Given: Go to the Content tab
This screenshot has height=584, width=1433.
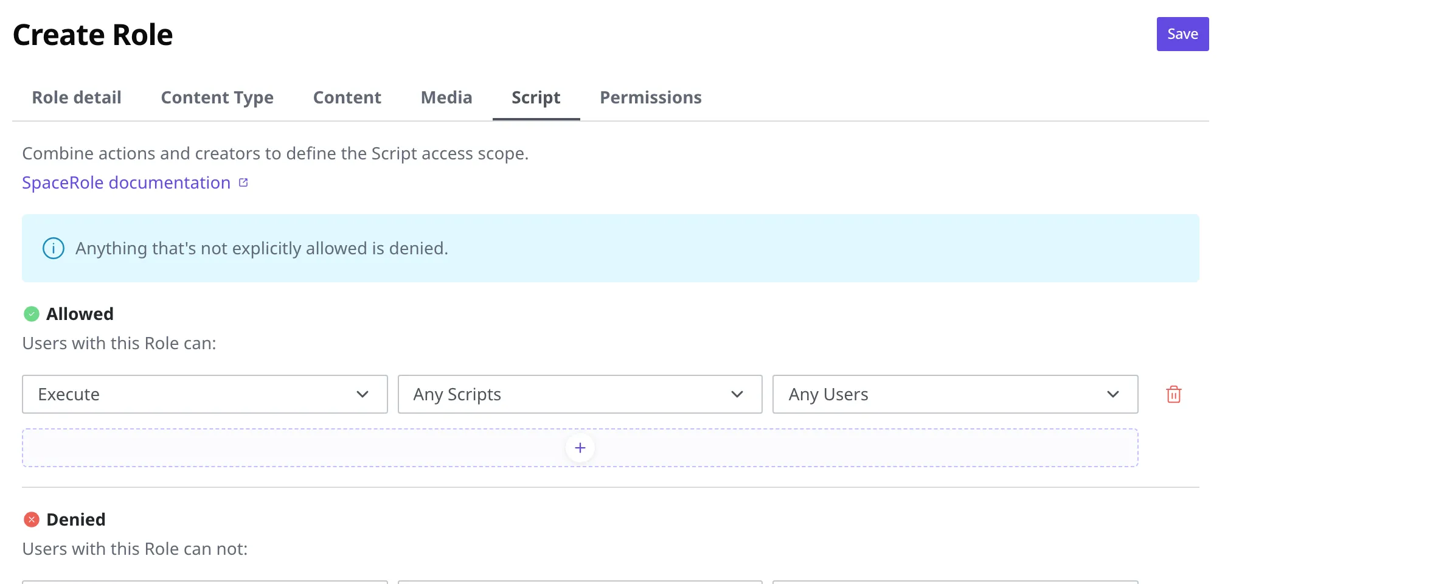Looking at the screenshot, I should click(347, 97).
